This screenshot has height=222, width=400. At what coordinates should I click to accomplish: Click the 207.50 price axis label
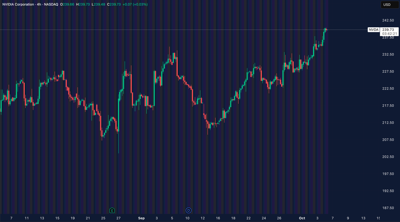click(x=388, y=139)
